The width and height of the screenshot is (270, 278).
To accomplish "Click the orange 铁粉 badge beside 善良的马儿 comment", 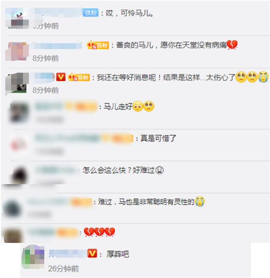I will [x=98, y=45].
